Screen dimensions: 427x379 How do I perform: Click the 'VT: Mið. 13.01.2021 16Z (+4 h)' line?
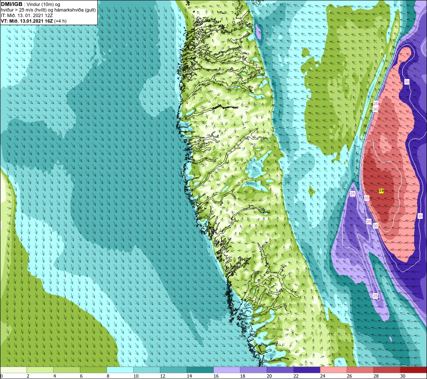33,21
